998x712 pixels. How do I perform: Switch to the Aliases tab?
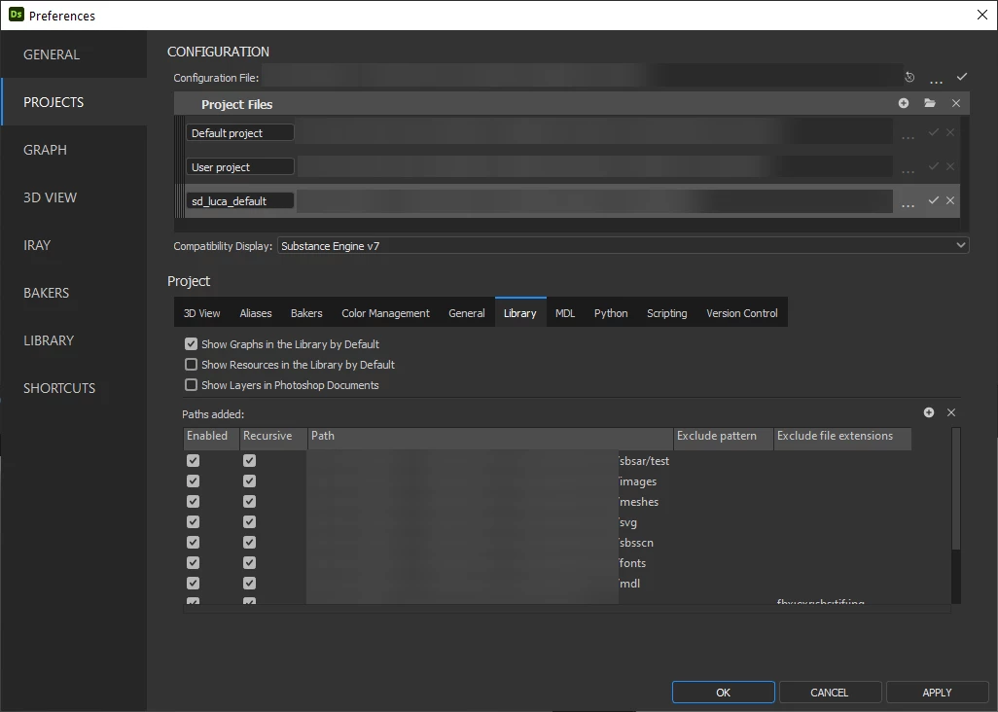256,313
